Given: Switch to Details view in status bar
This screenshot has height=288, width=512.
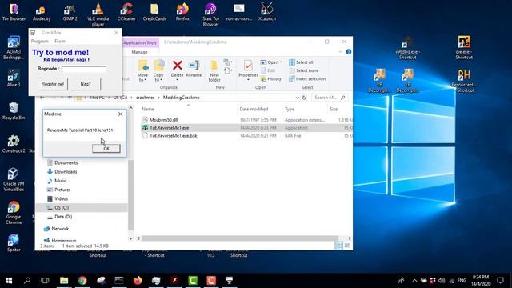Looking at the screenshot, I should pyautogui.click(x=338, y=246).
